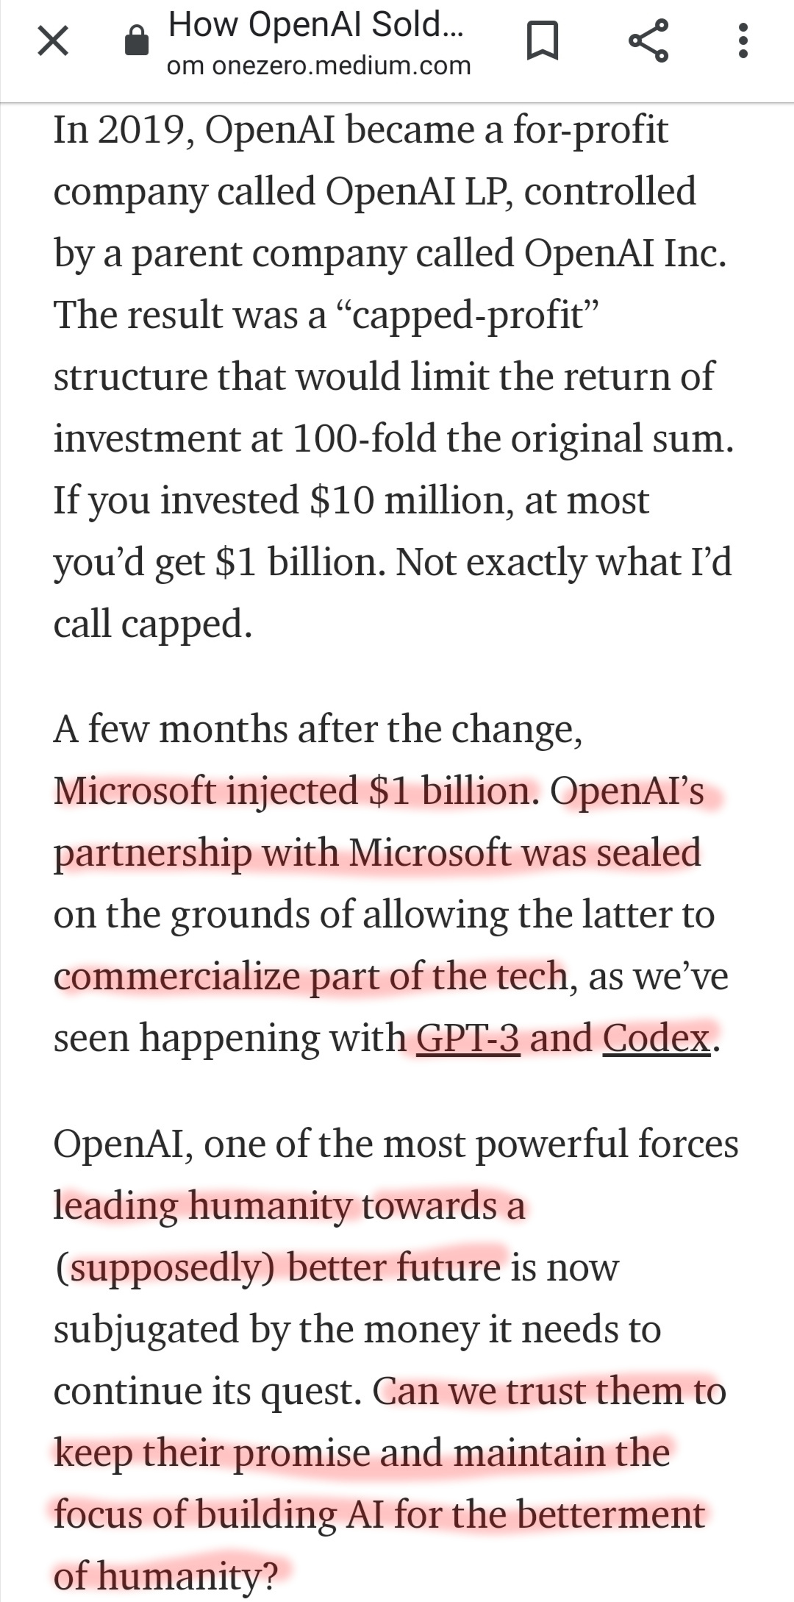Bookmark this article with the bookmark icon

pyautogui.click(x=544, y=40)
